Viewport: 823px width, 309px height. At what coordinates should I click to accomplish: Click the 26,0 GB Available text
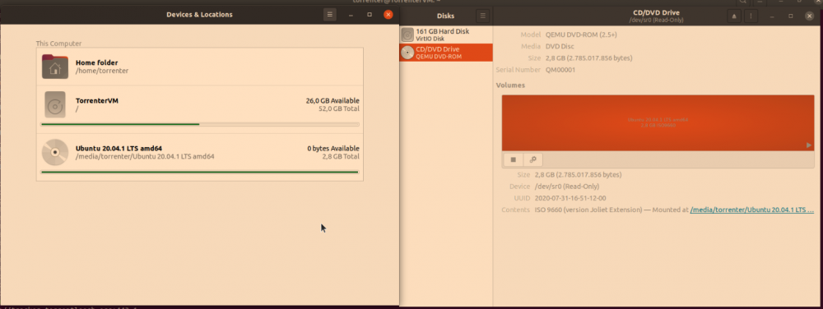pos(332,100)
